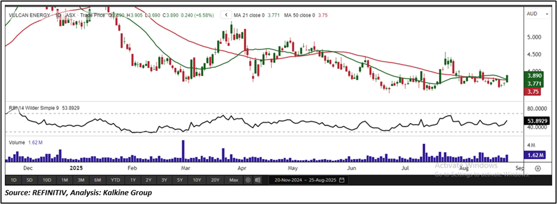Screen dimensions: 557x204
Task: Collapse the indicator legend arrow button
Action: (226, 15)
